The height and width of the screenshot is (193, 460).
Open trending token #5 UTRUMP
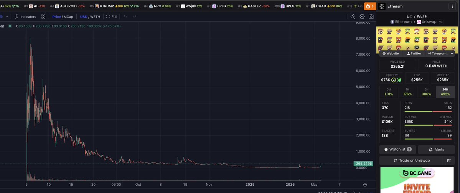[x=114, y=6]
